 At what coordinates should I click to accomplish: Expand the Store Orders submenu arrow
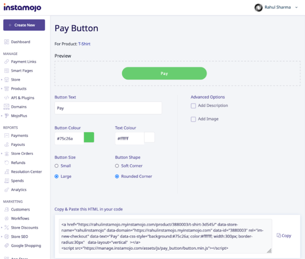(x=2, y=153)
